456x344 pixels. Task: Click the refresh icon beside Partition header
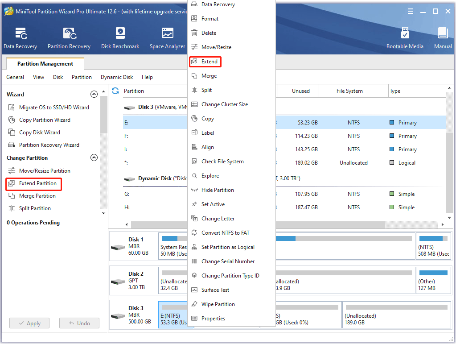pos(115,91)
